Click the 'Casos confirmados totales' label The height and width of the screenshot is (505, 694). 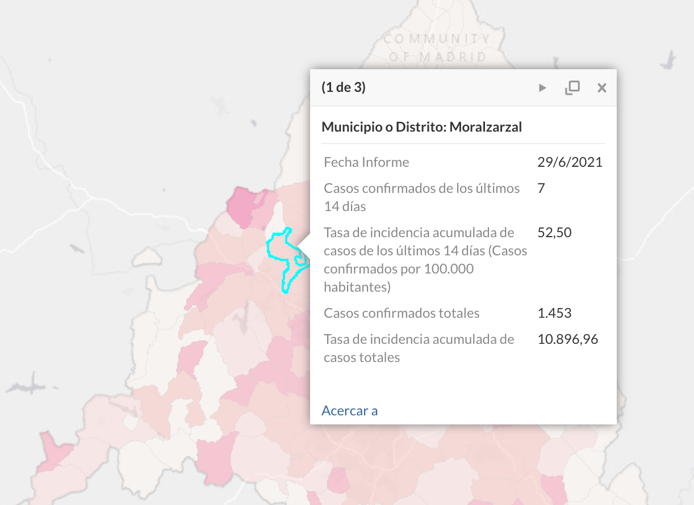point(402,313)
